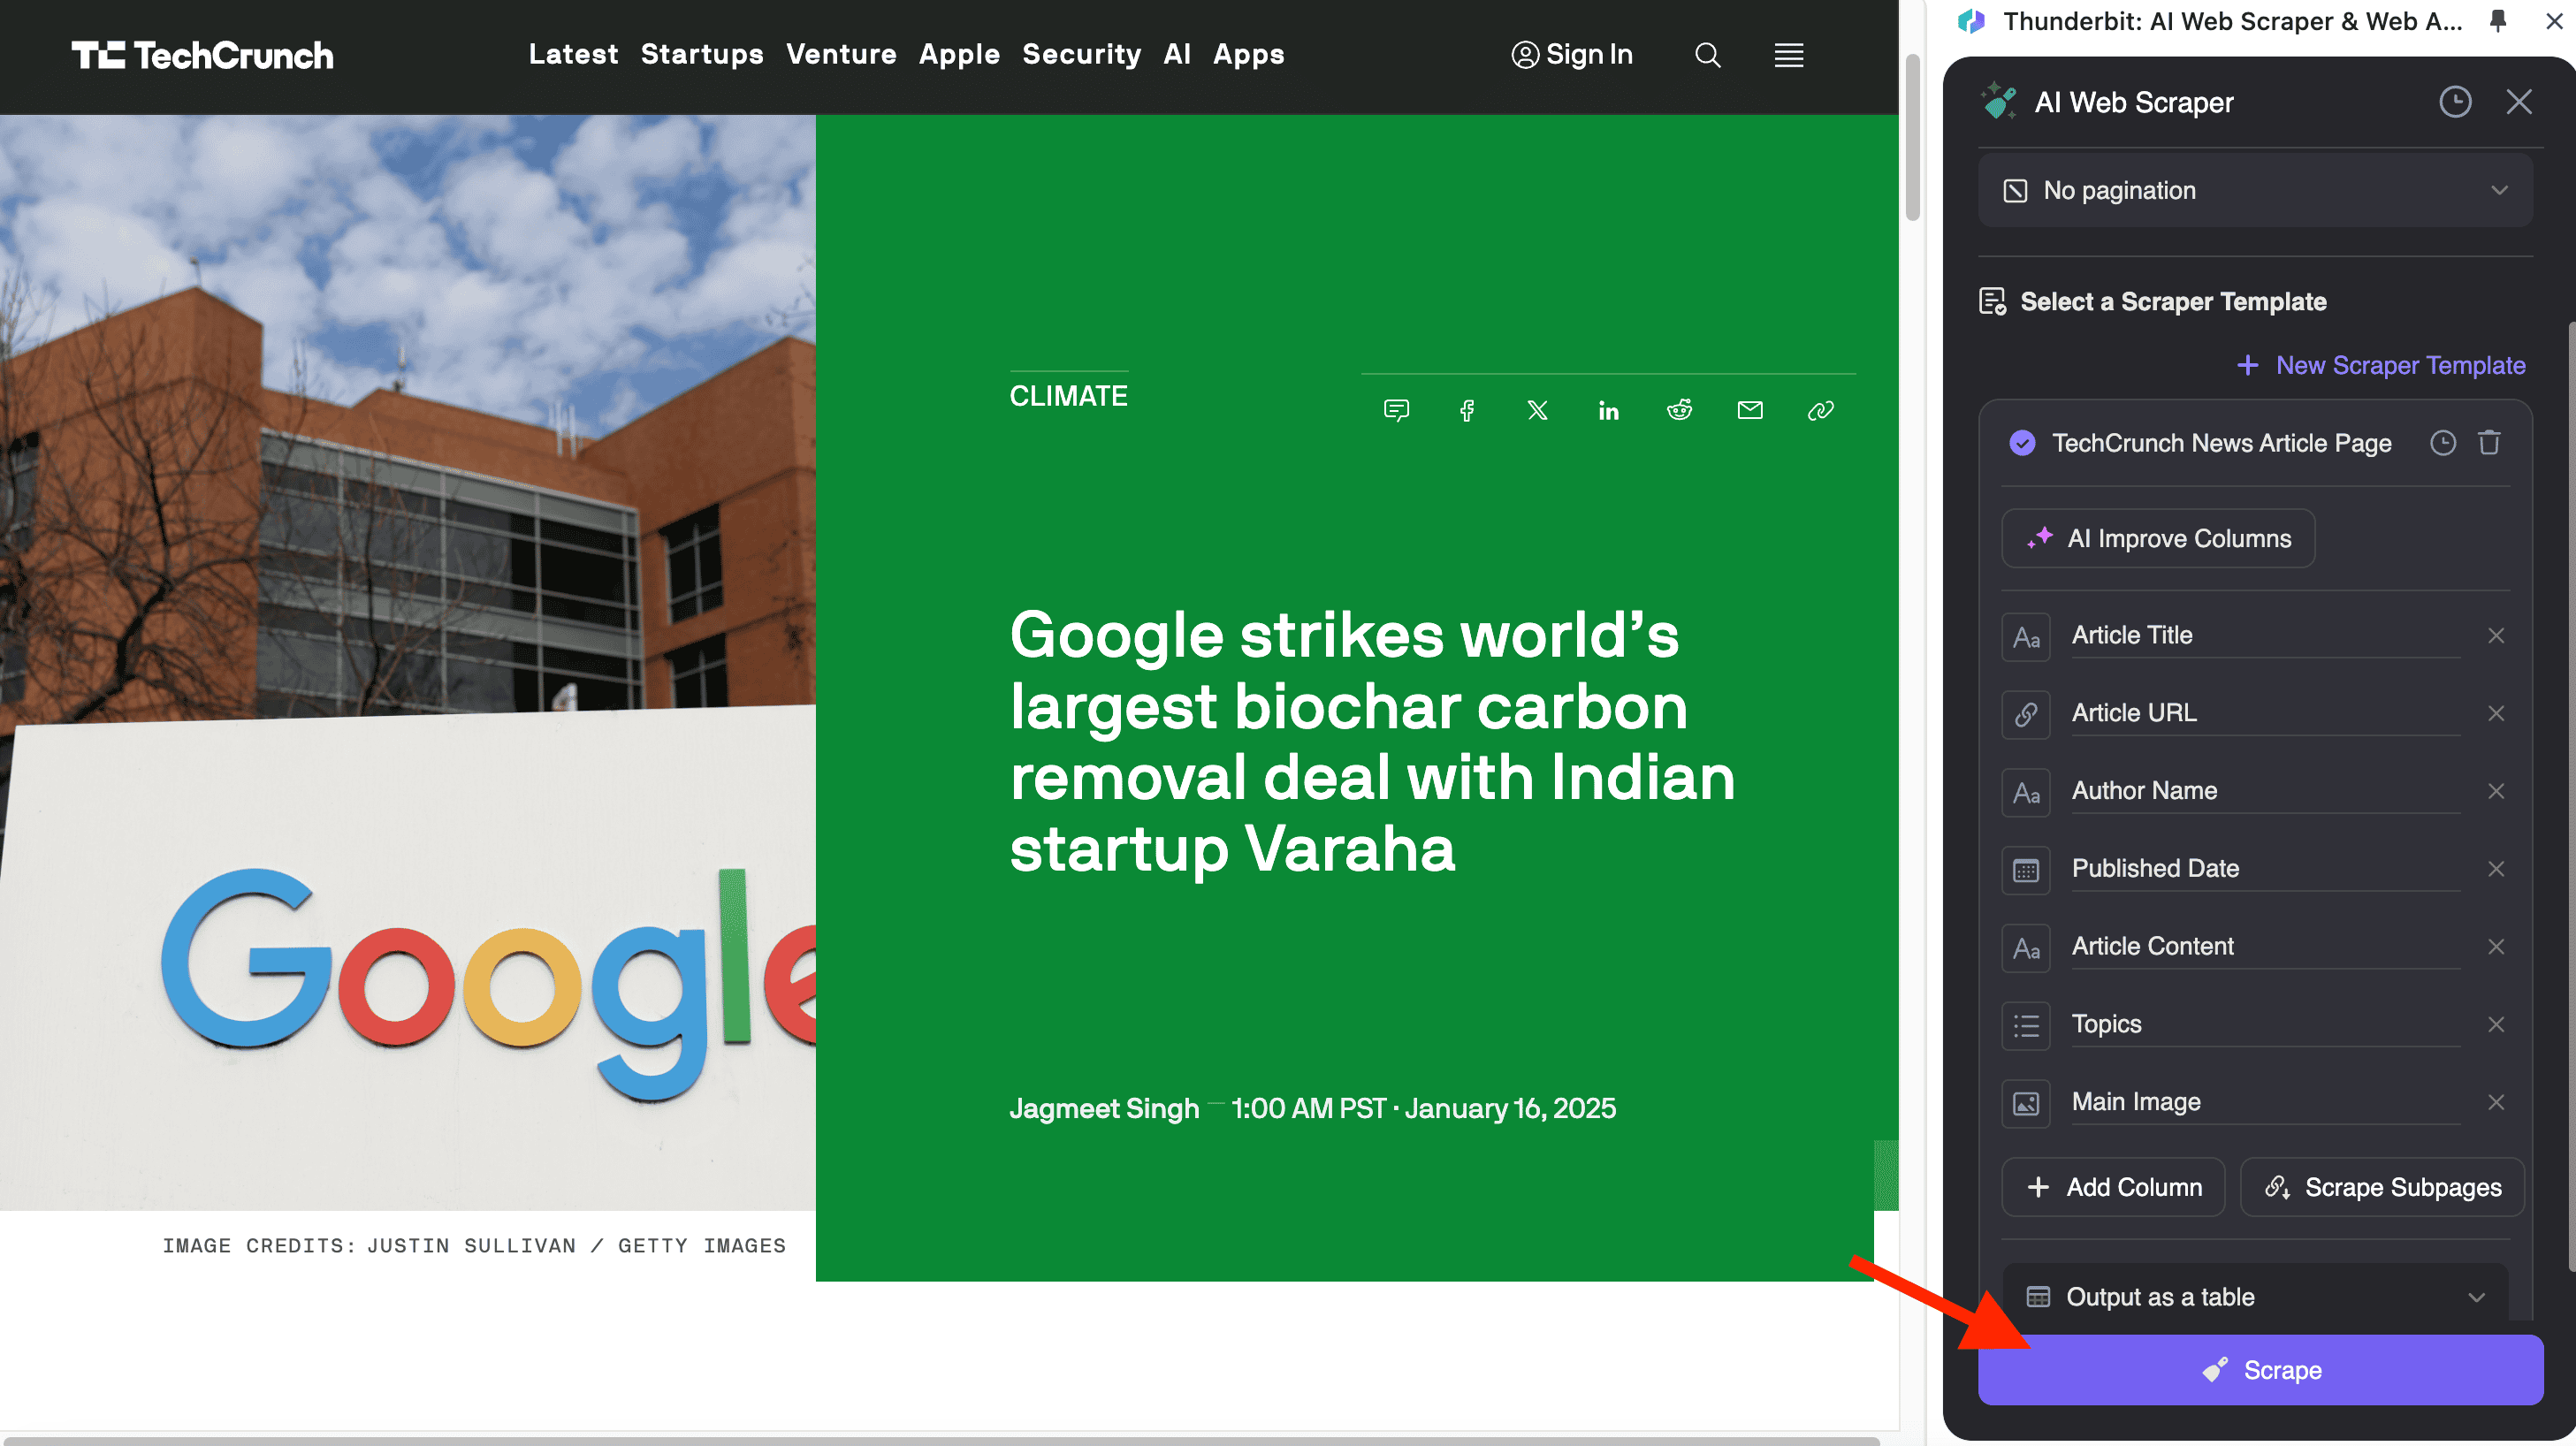Share article on Reddit icon
The width and height of the screenshot is (2576, 1446).
tap(1679, 410)
